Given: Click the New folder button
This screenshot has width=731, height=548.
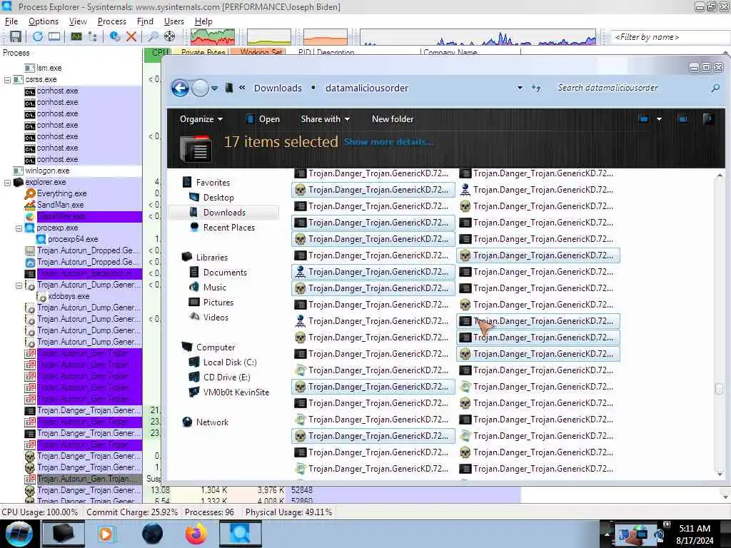Looking at the screenshot, I should [x=393, y=119].
